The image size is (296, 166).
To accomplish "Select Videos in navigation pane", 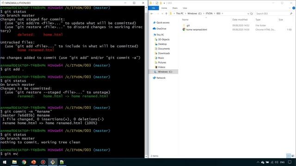I will [x=161, y=67].
